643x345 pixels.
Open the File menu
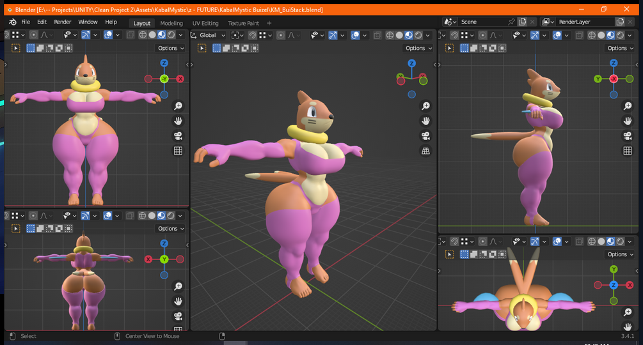26,22
